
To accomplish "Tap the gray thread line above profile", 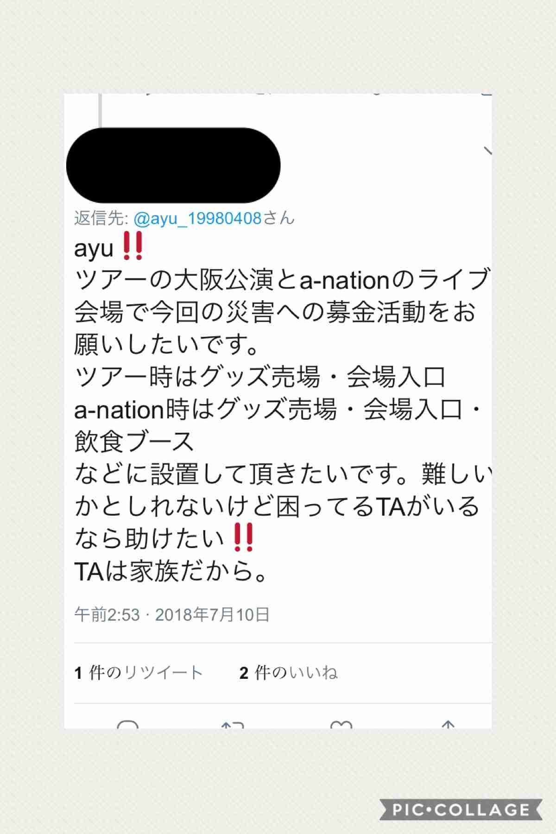I will (100, 110).
